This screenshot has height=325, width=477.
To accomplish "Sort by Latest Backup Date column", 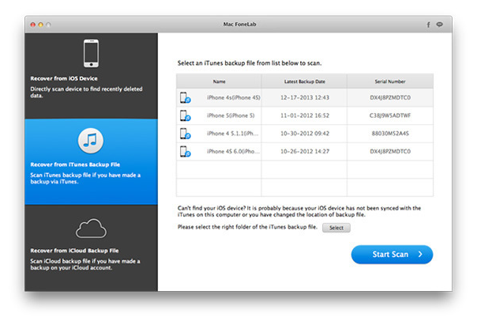I will coord(304,81).
